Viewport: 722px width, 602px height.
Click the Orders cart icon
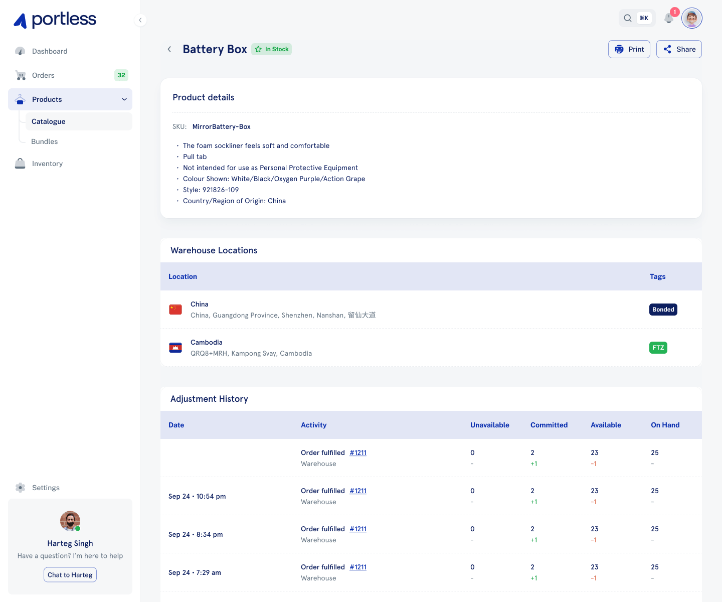tap(20, 75)
